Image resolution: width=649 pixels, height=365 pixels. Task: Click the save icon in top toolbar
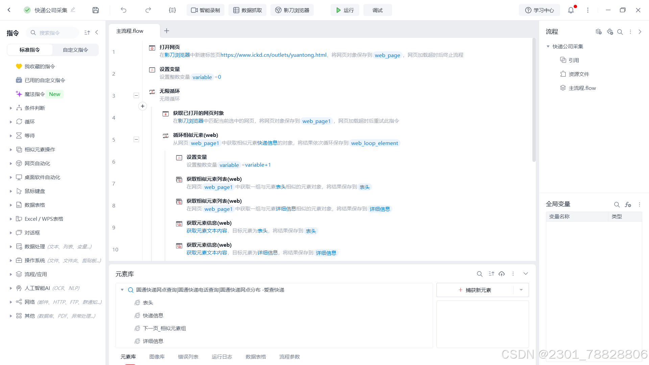(96, 10)
